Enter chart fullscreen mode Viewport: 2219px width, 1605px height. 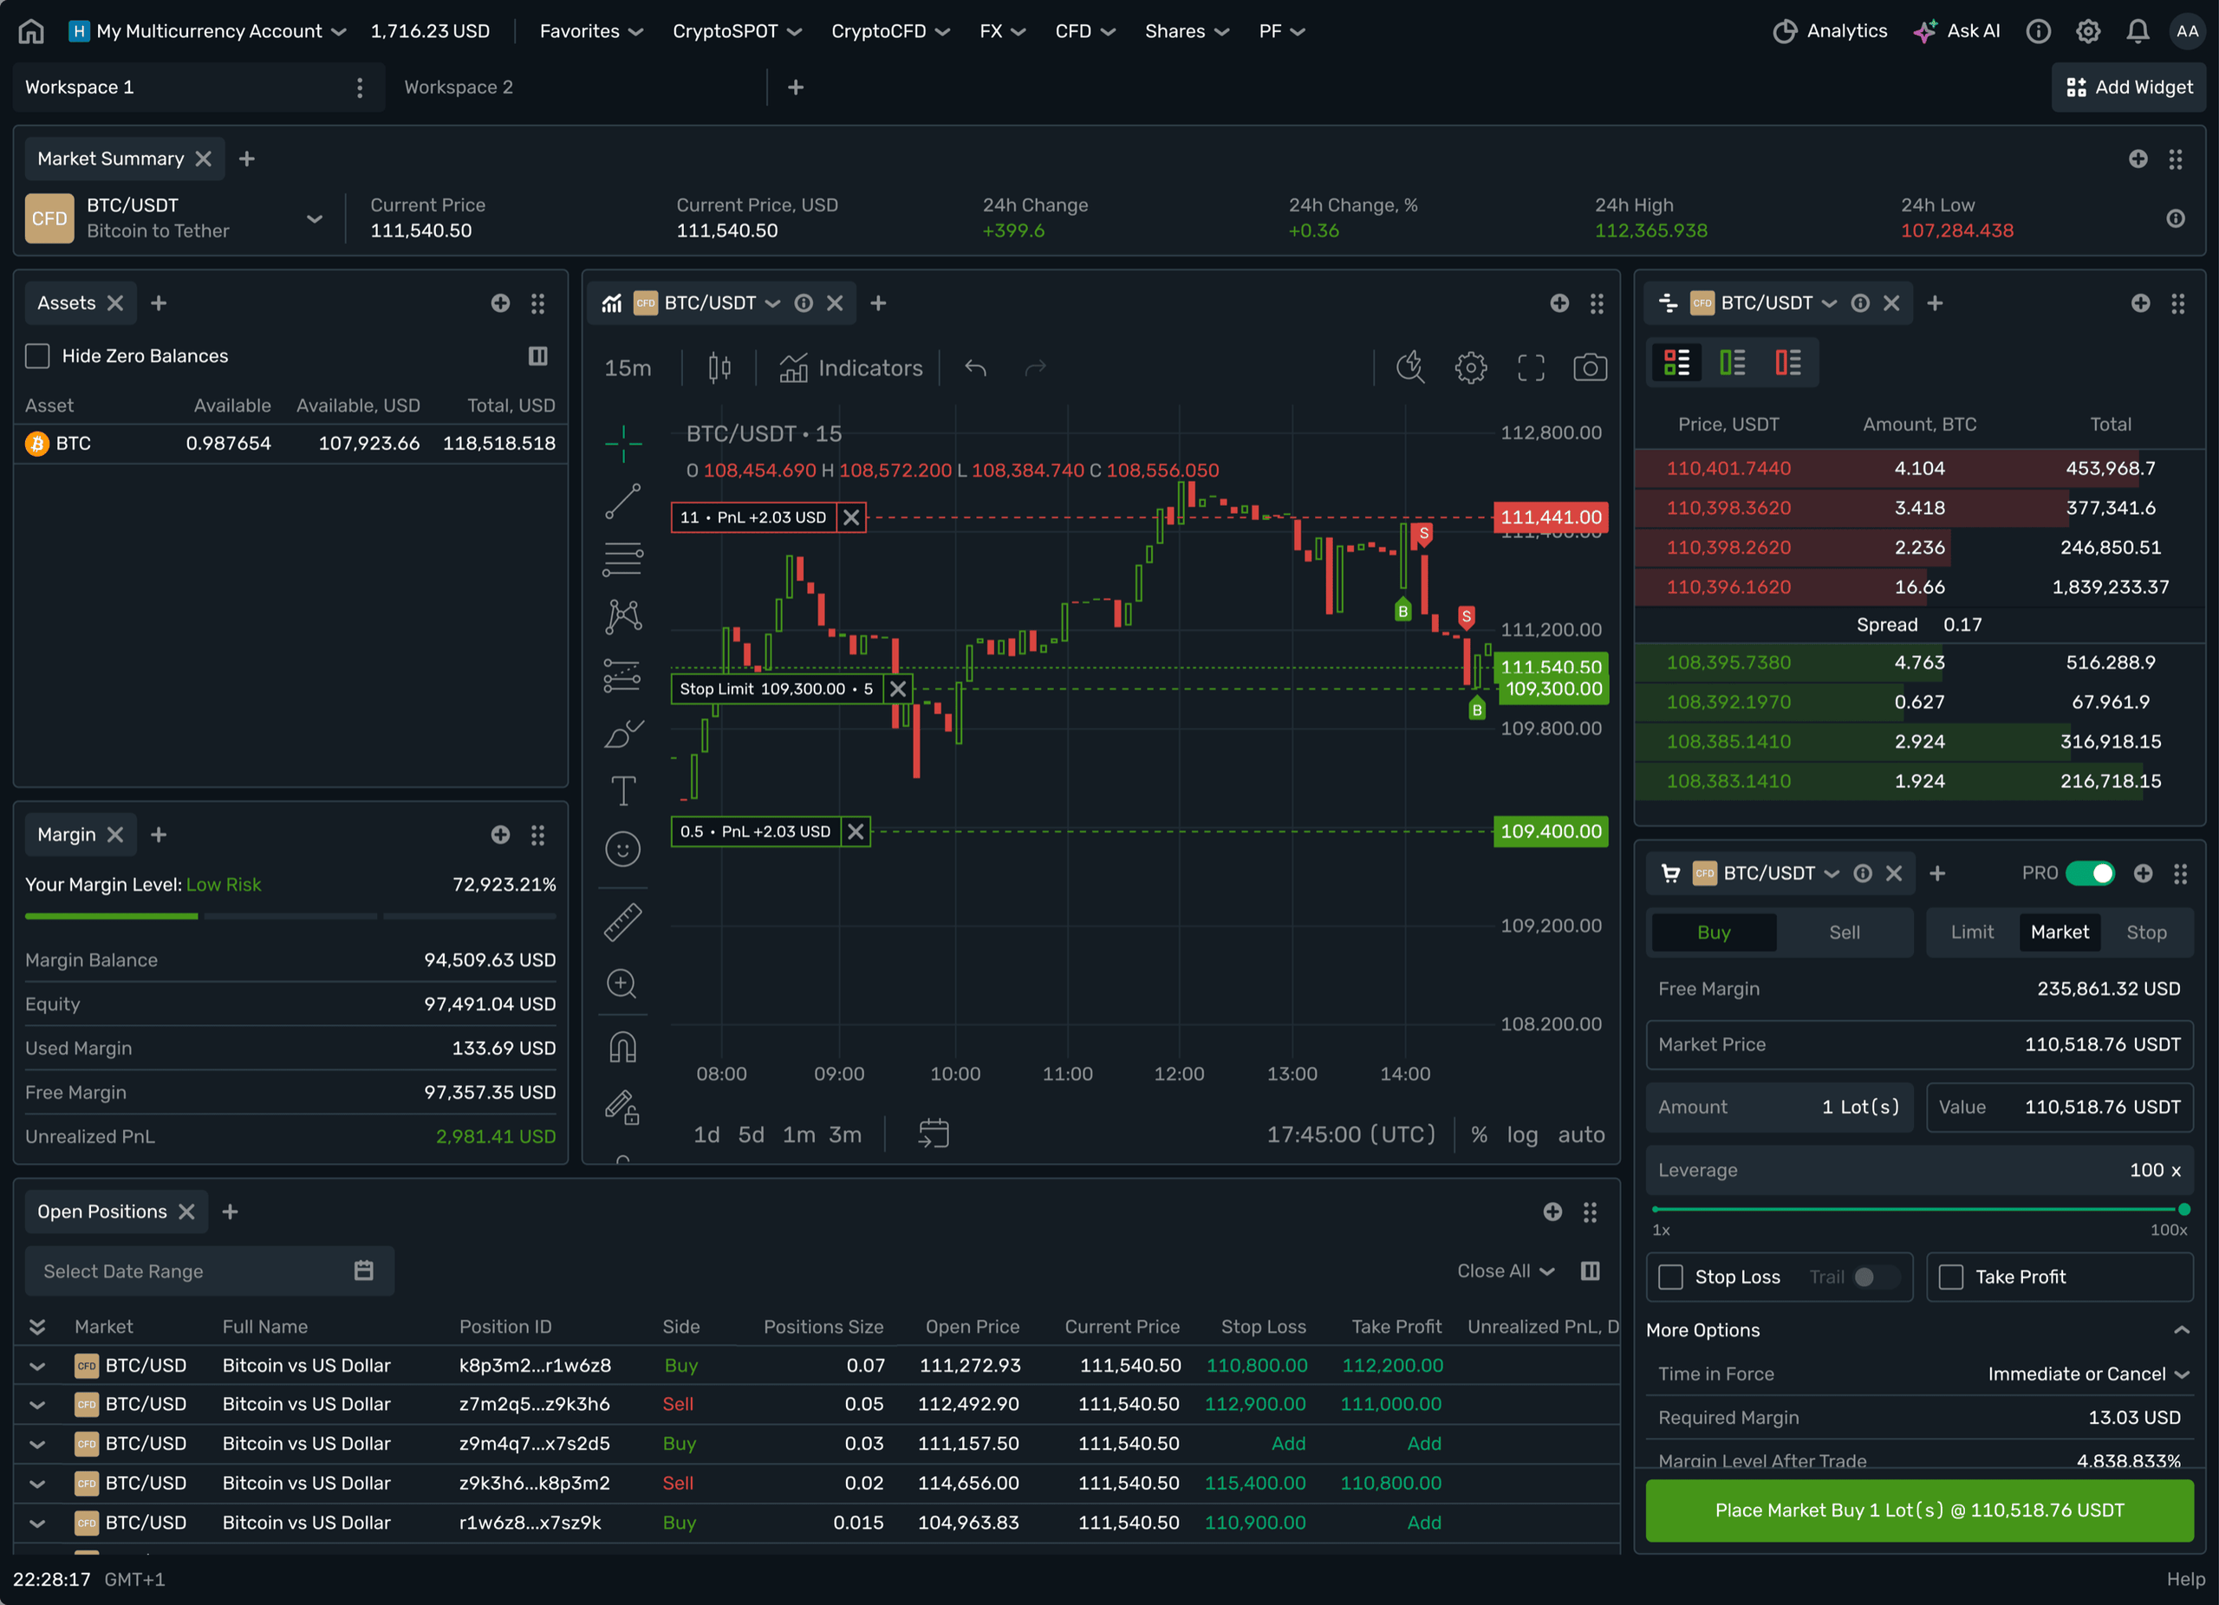pos(1530,367)
